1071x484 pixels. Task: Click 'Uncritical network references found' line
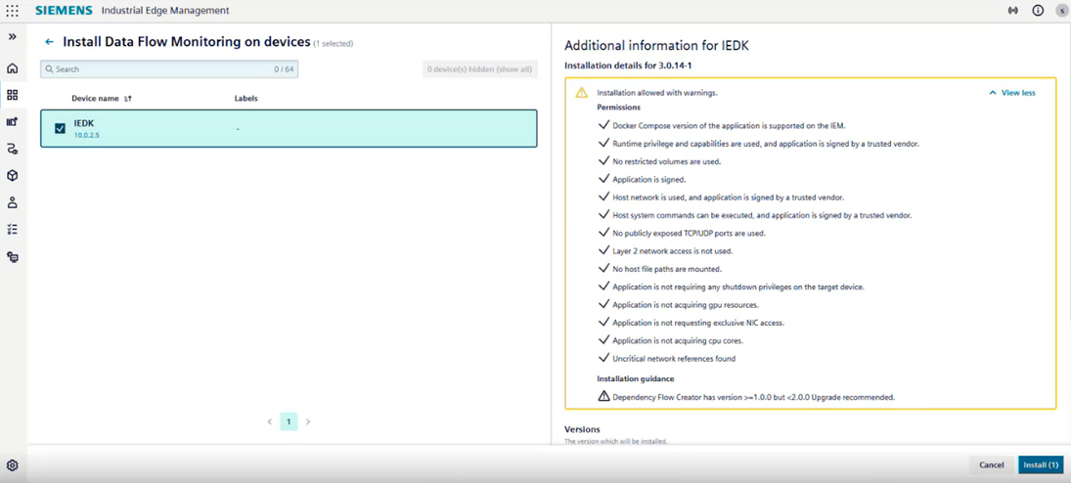pos(674,358)
